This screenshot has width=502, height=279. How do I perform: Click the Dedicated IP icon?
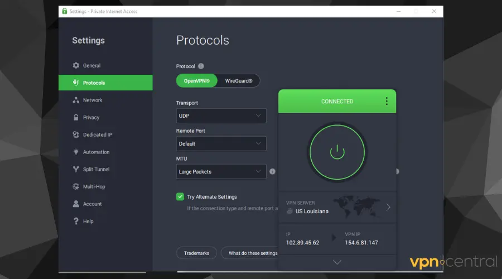coord(76,135)
